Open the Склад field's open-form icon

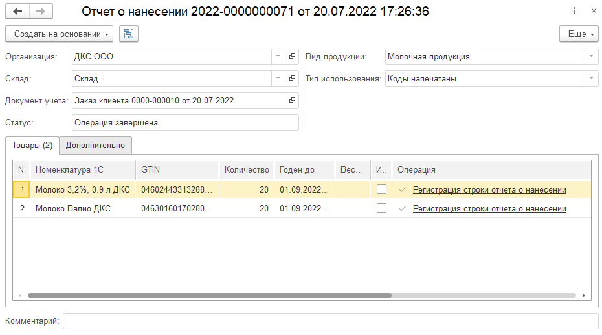[292, 78]
